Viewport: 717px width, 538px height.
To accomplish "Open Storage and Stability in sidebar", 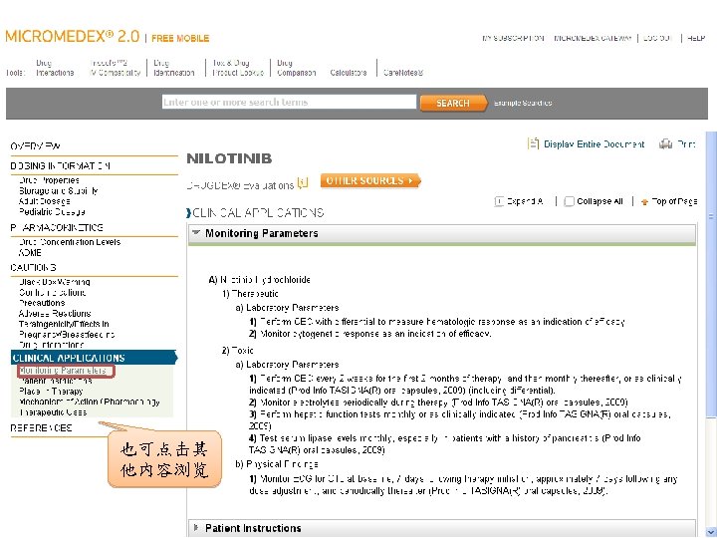I will pyautogui.click(x=59, y=190).
